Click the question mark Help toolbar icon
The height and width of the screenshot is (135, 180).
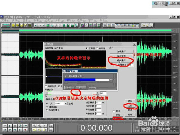pos(151,25)
